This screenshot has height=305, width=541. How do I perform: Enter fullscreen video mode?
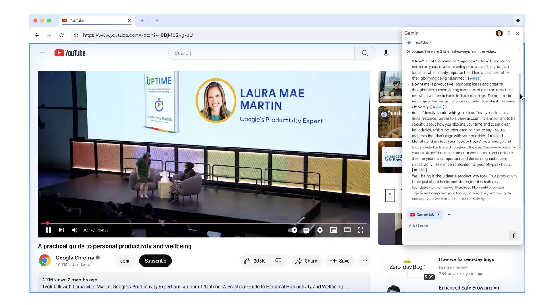click(x=361, y=230)
